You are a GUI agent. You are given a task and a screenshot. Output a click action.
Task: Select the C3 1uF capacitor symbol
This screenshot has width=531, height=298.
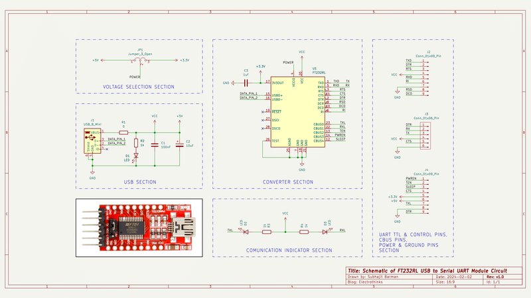(x=246, y=82)
